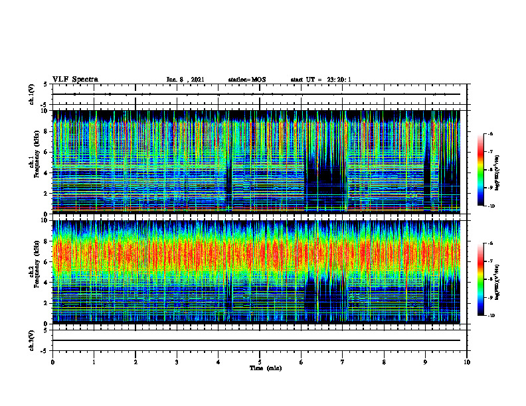526x406 pixels.
Task: Click the "-10" value on the ch.2 color bar
Action: point(491,316)
